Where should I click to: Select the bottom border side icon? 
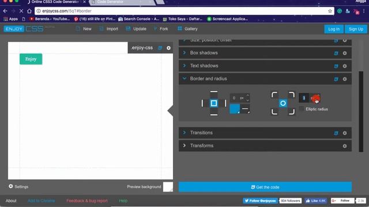pos(214,115)
